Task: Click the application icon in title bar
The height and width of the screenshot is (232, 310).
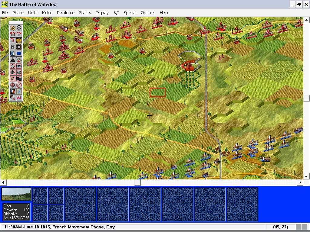Action: tap(4, 4)
